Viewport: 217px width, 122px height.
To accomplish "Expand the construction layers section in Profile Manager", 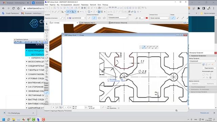I will pyautogui.click(x=202, y=87).
